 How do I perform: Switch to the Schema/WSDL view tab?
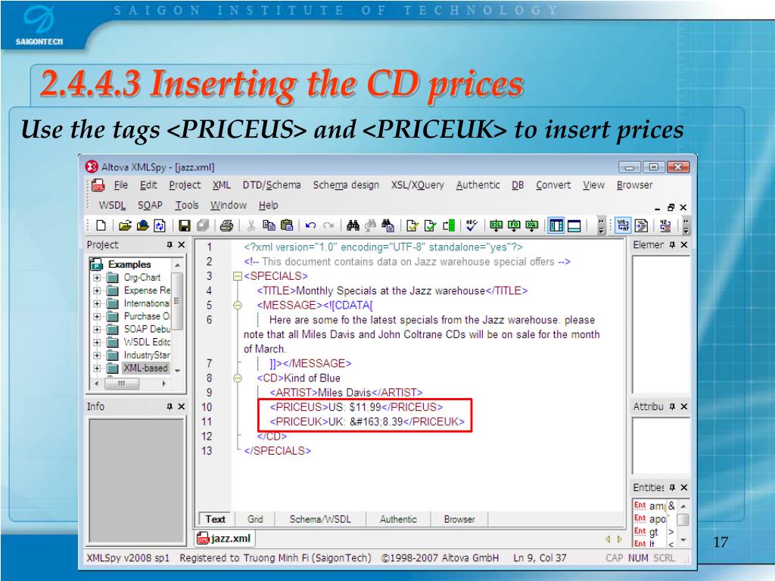tap(320, 519)
